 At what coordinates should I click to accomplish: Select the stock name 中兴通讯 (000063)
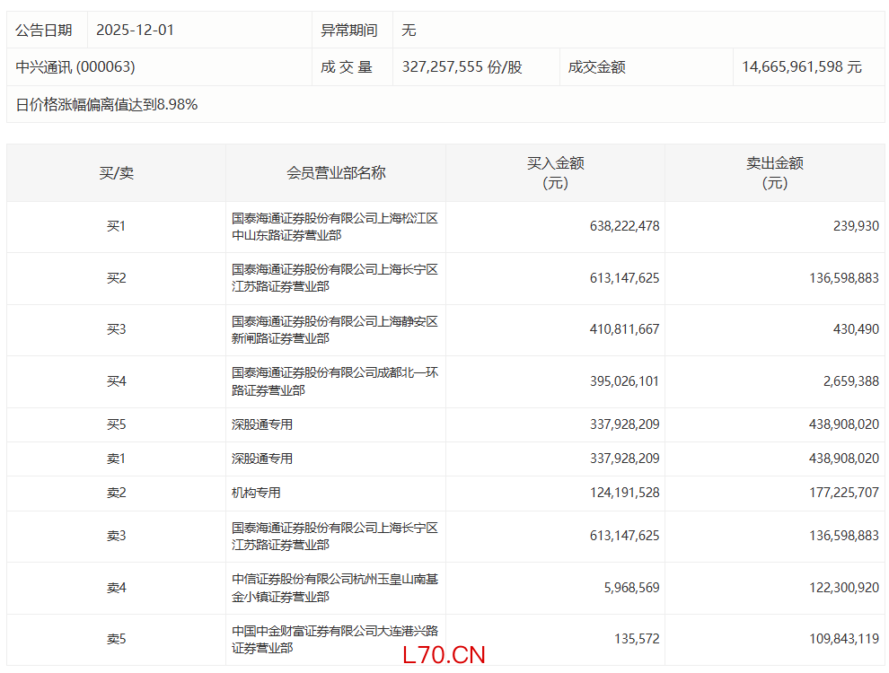click(75, 67)
